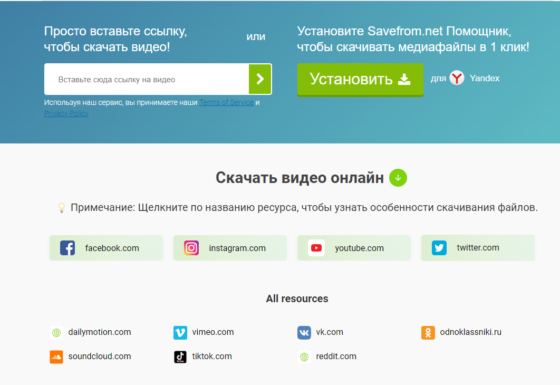This screenshot has width=560, height=385.
Task: Open the odnoklassniki.ru link
Action: (x=471, y=332)
